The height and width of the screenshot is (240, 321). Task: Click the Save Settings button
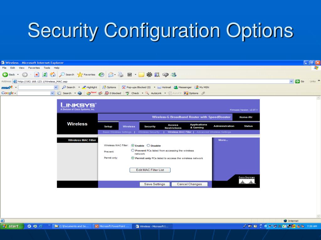pos(155,184)
